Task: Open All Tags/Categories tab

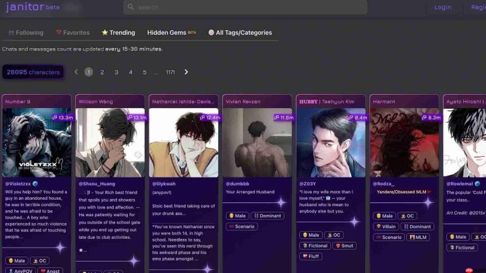Action: pos(240,32)
